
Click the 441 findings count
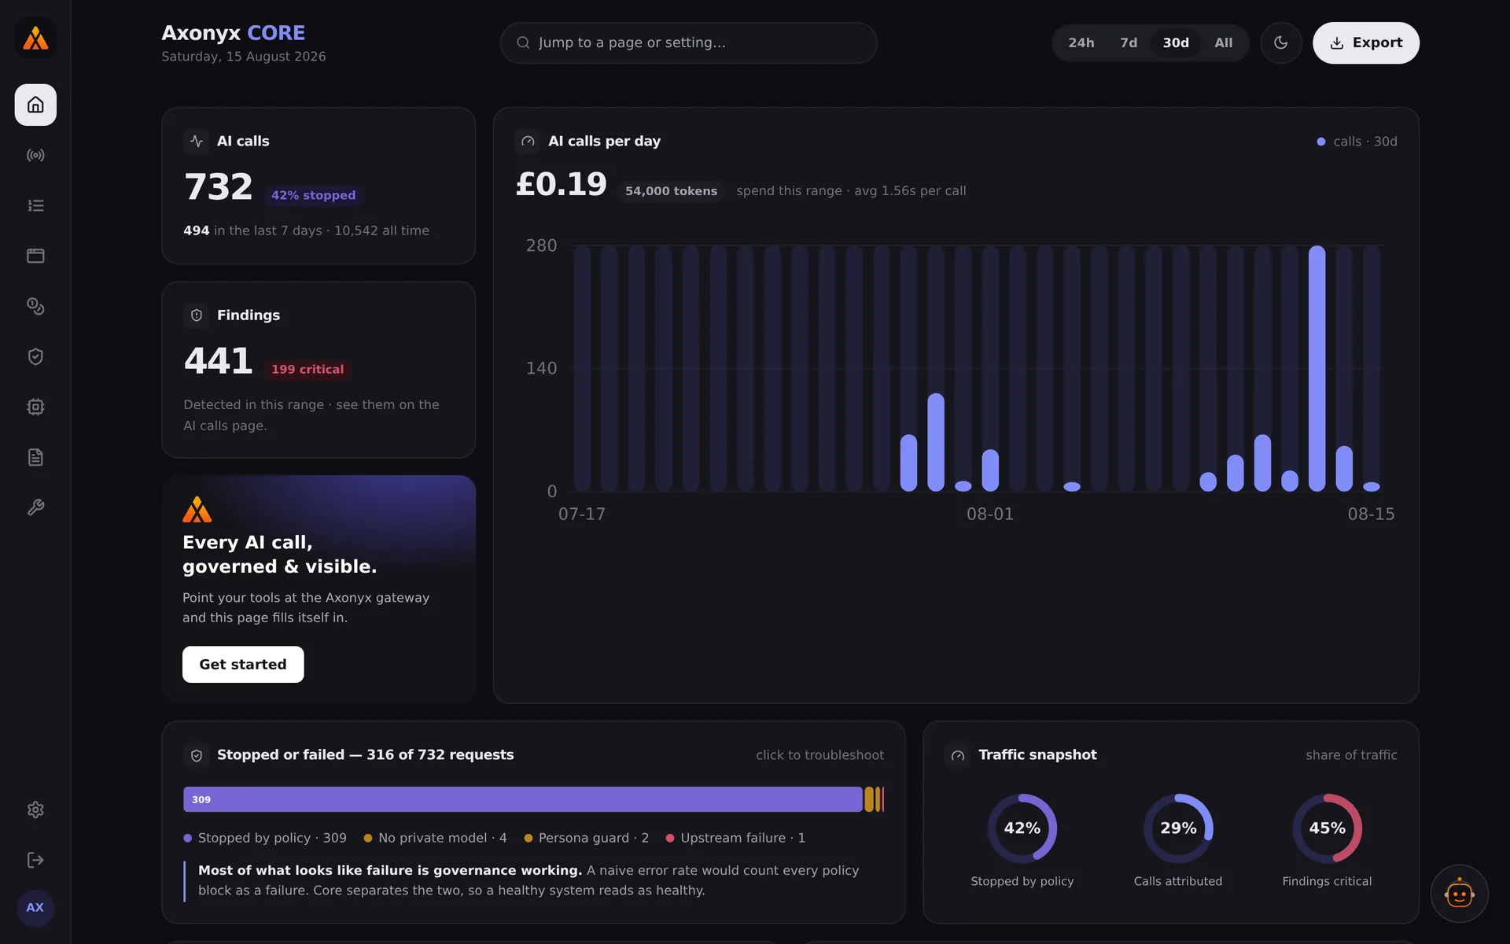218,361
